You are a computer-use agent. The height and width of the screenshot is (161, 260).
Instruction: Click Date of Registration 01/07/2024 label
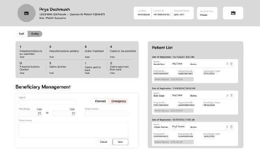[173, 120]
